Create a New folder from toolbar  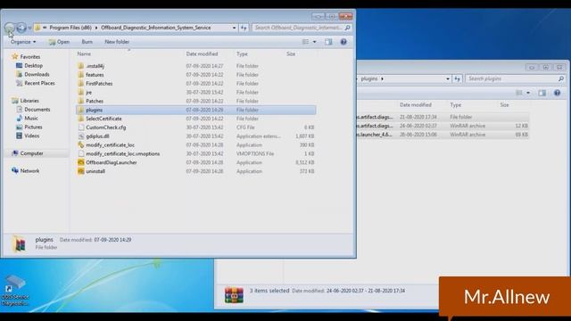point(117,42)
